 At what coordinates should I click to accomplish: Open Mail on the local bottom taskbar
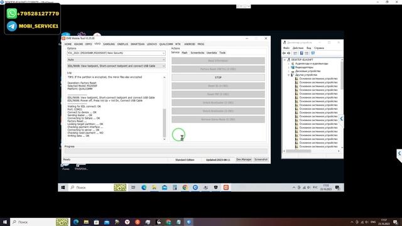point(107,222)
